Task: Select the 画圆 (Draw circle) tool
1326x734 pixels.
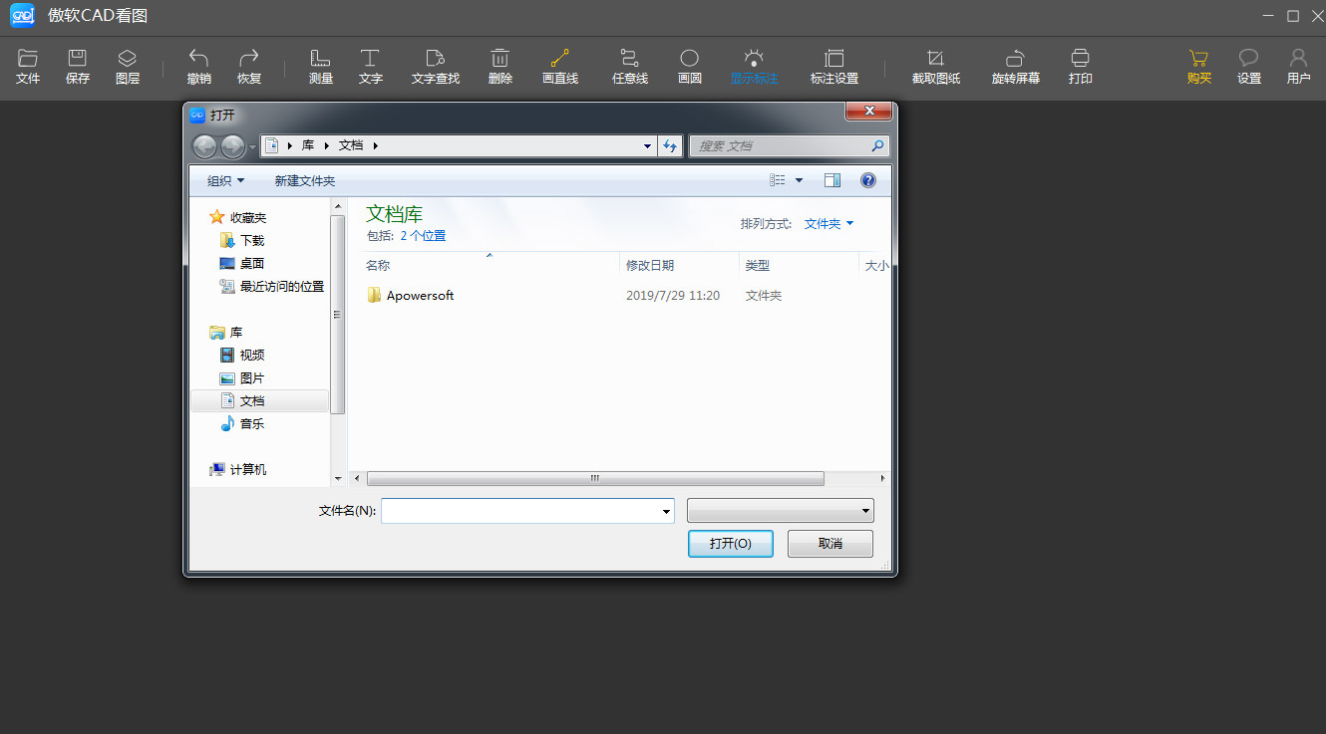Action: click(690, 67)
